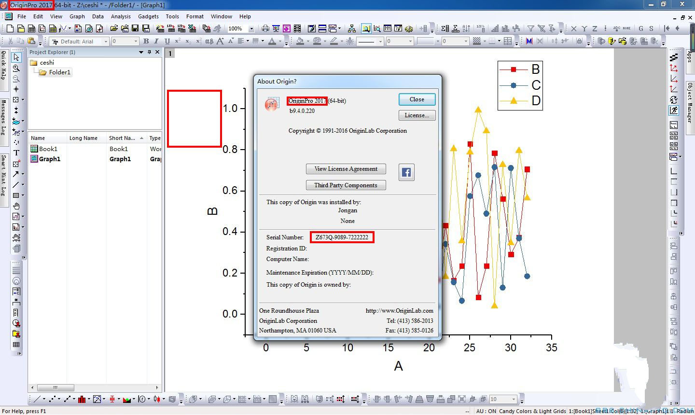Click the View License Agreement button
The height and width of the screenshot is (415, 695).
coord(346,169)
